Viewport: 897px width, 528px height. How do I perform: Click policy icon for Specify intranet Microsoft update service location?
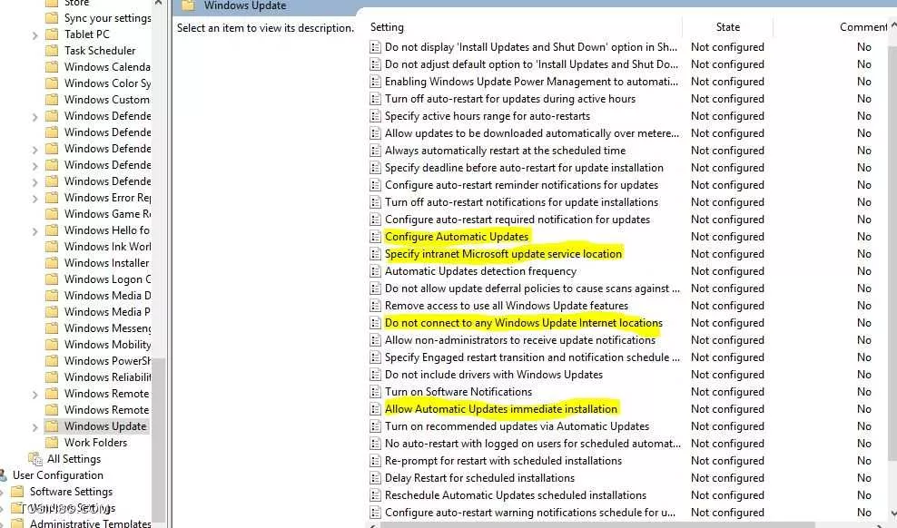click(x=375, y=254)
